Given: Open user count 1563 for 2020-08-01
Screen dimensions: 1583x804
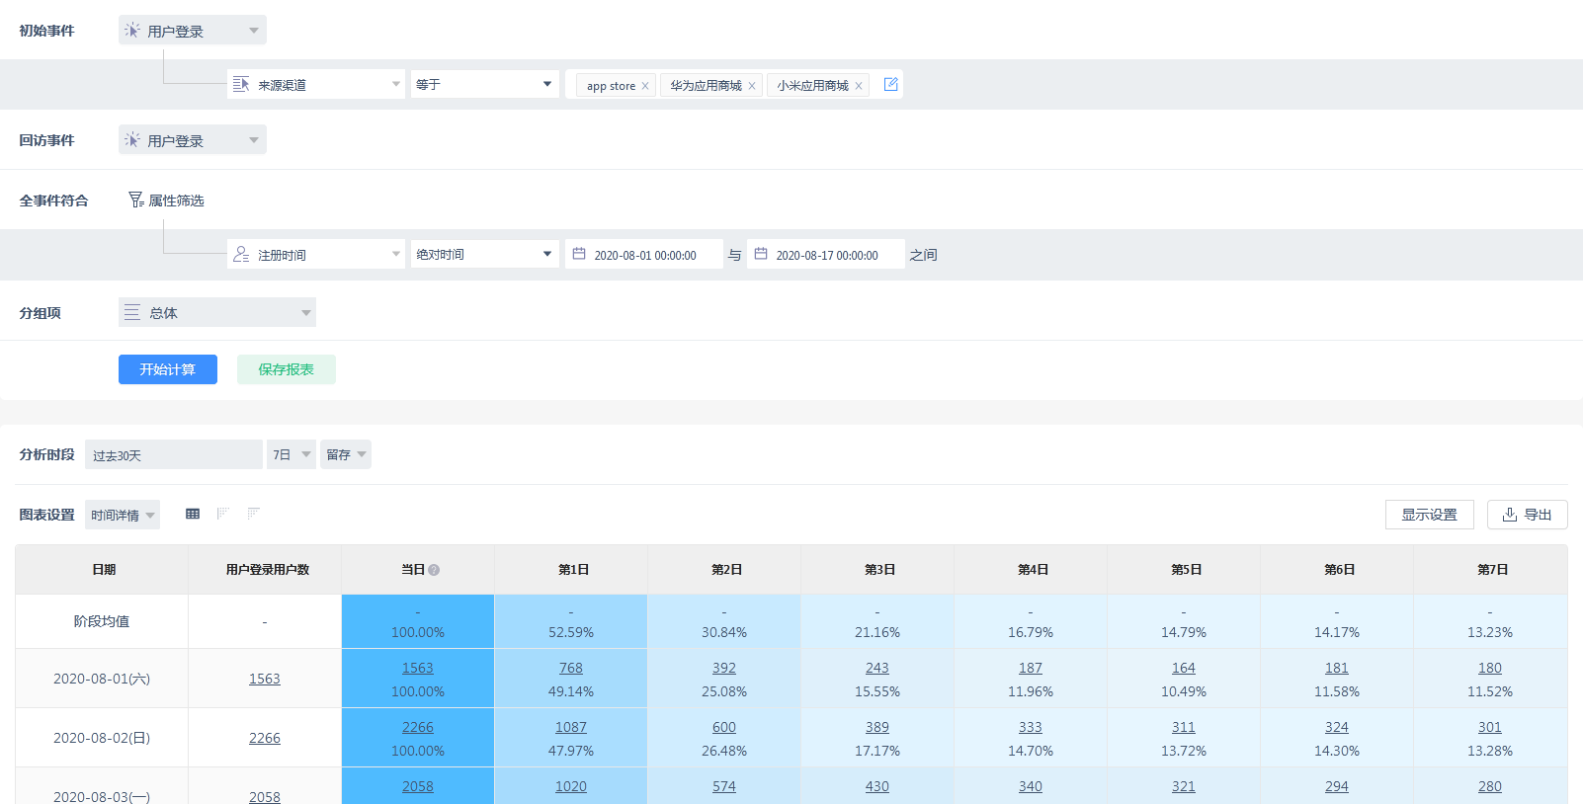Looking at the screenshot, I should 265,679.
